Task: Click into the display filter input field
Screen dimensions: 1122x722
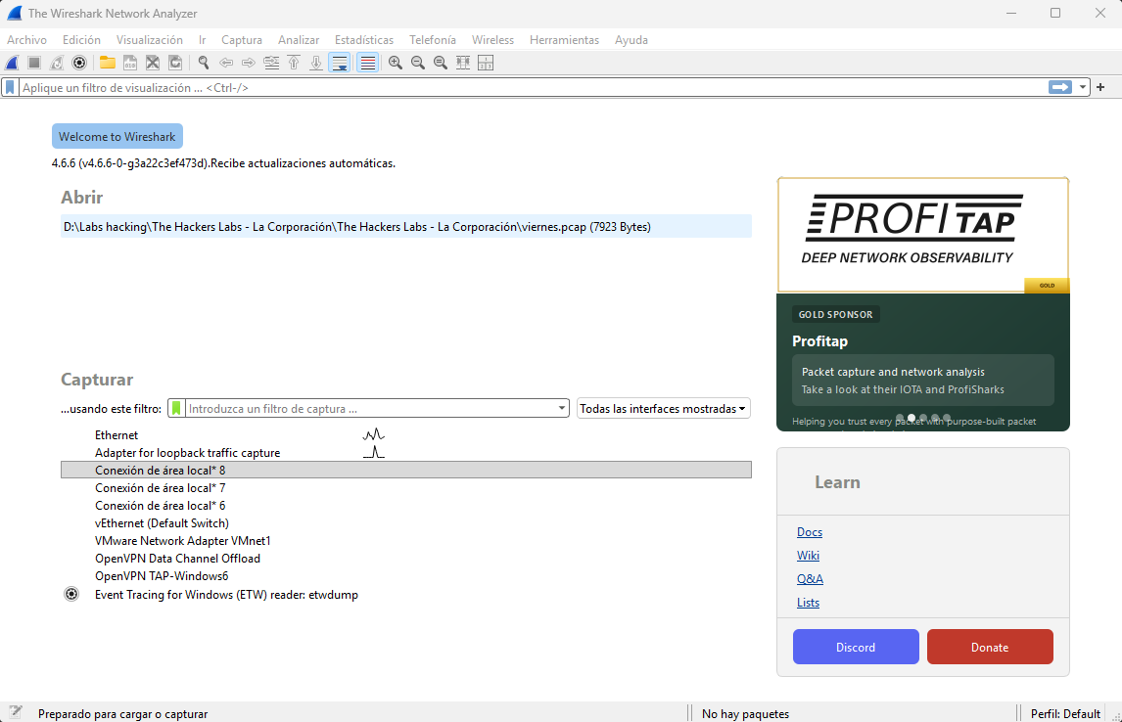Action: coord(533,87)
